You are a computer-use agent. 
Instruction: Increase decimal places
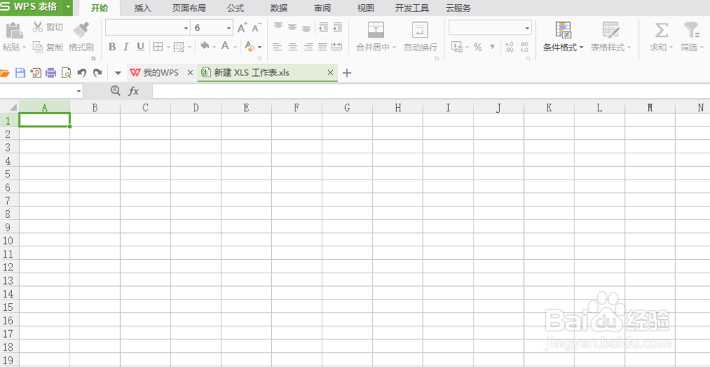click(509, 47)
